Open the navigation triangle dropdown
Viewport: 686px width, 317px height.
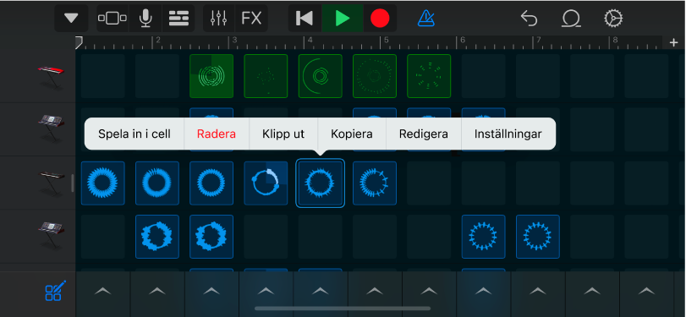pos(71,19)
